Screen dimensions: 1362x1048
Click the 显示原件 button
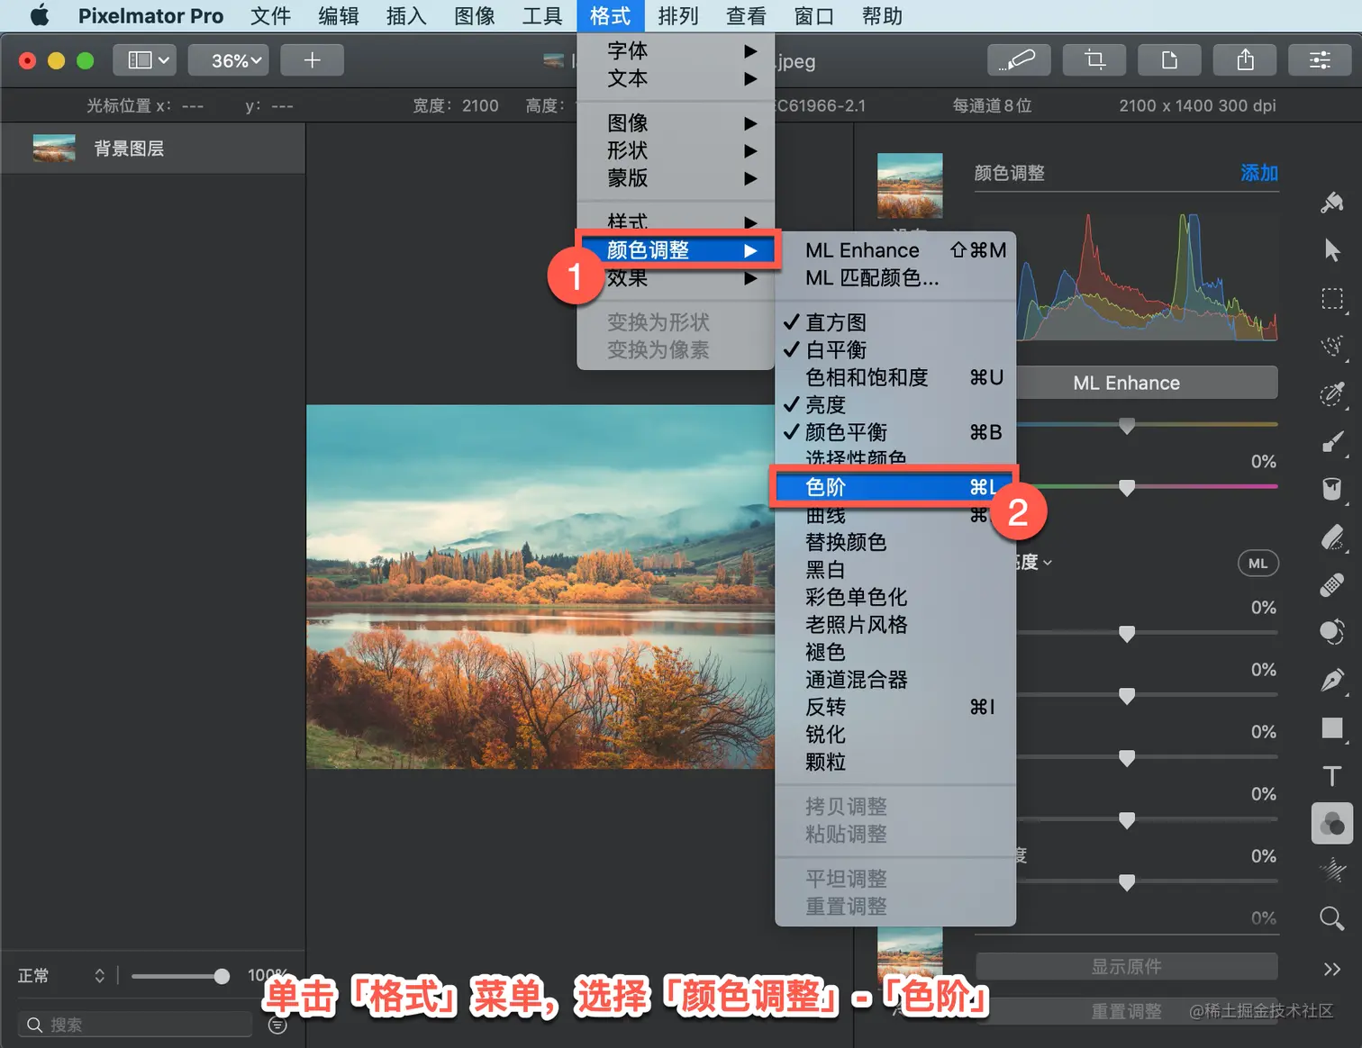click(x=1126, y=967)
